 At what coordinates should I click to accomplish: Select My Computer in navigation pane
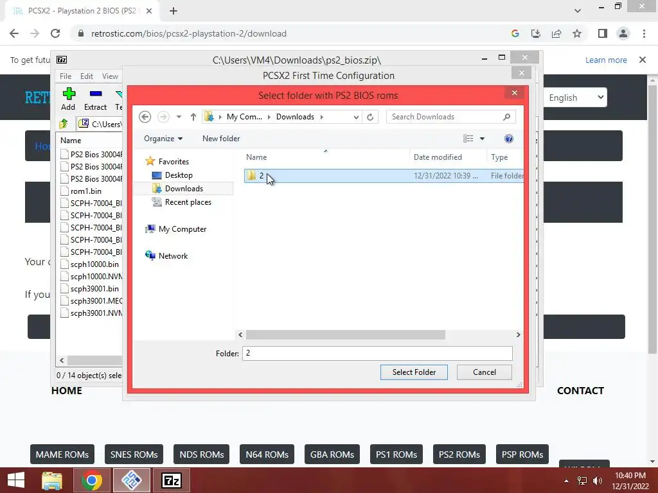click(182, 229)
